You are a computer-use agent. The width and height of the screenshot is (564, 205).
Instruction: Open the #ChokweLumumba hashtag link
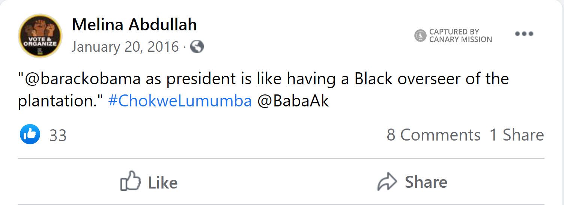click(180, 101)
